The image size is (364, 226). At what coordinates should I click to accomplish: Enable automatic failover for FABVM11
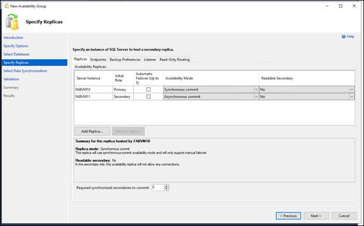[149, 96]
